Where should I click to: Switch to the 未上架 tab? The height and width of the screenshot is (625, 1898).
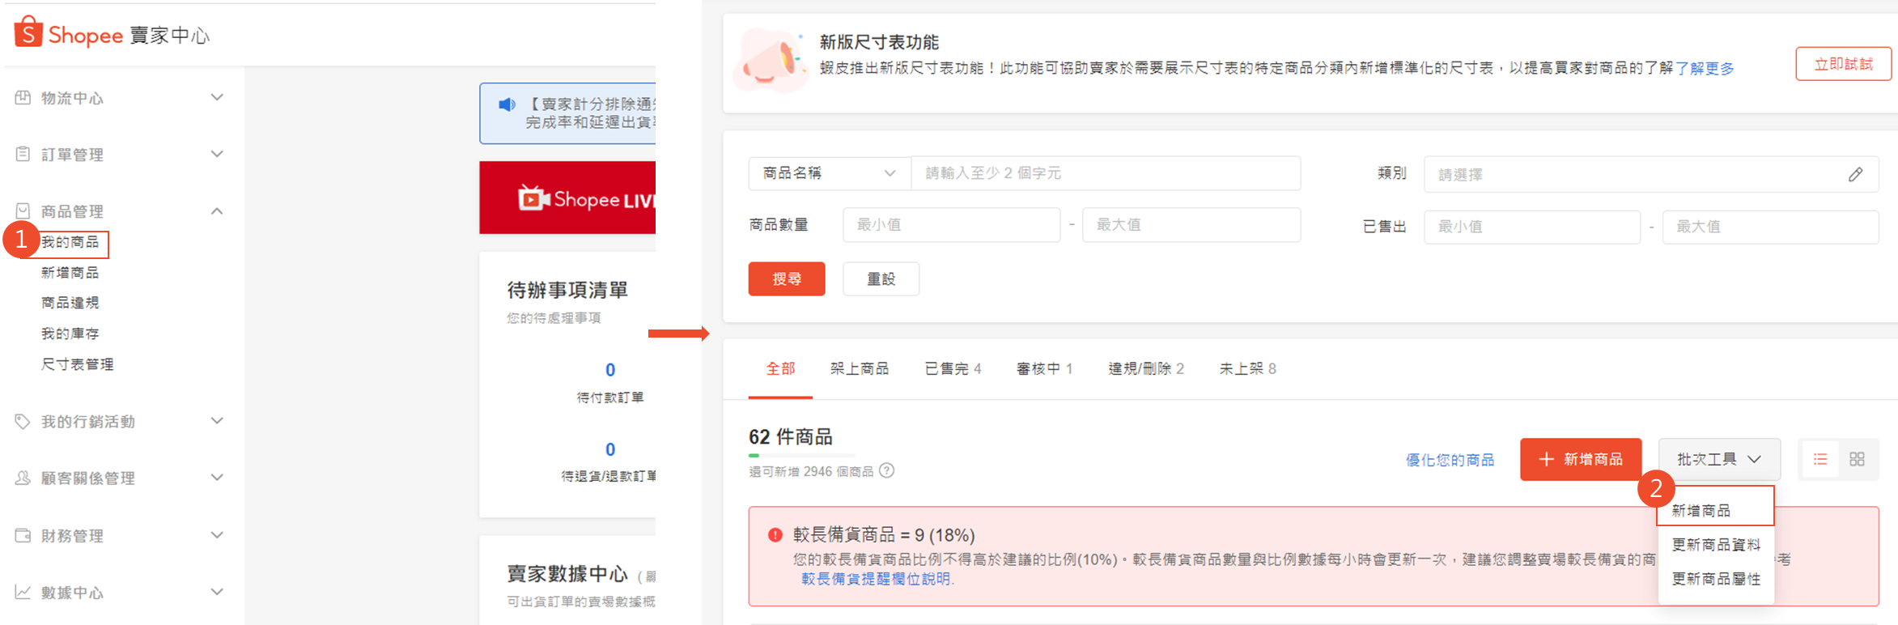[x=1247, y=369]
